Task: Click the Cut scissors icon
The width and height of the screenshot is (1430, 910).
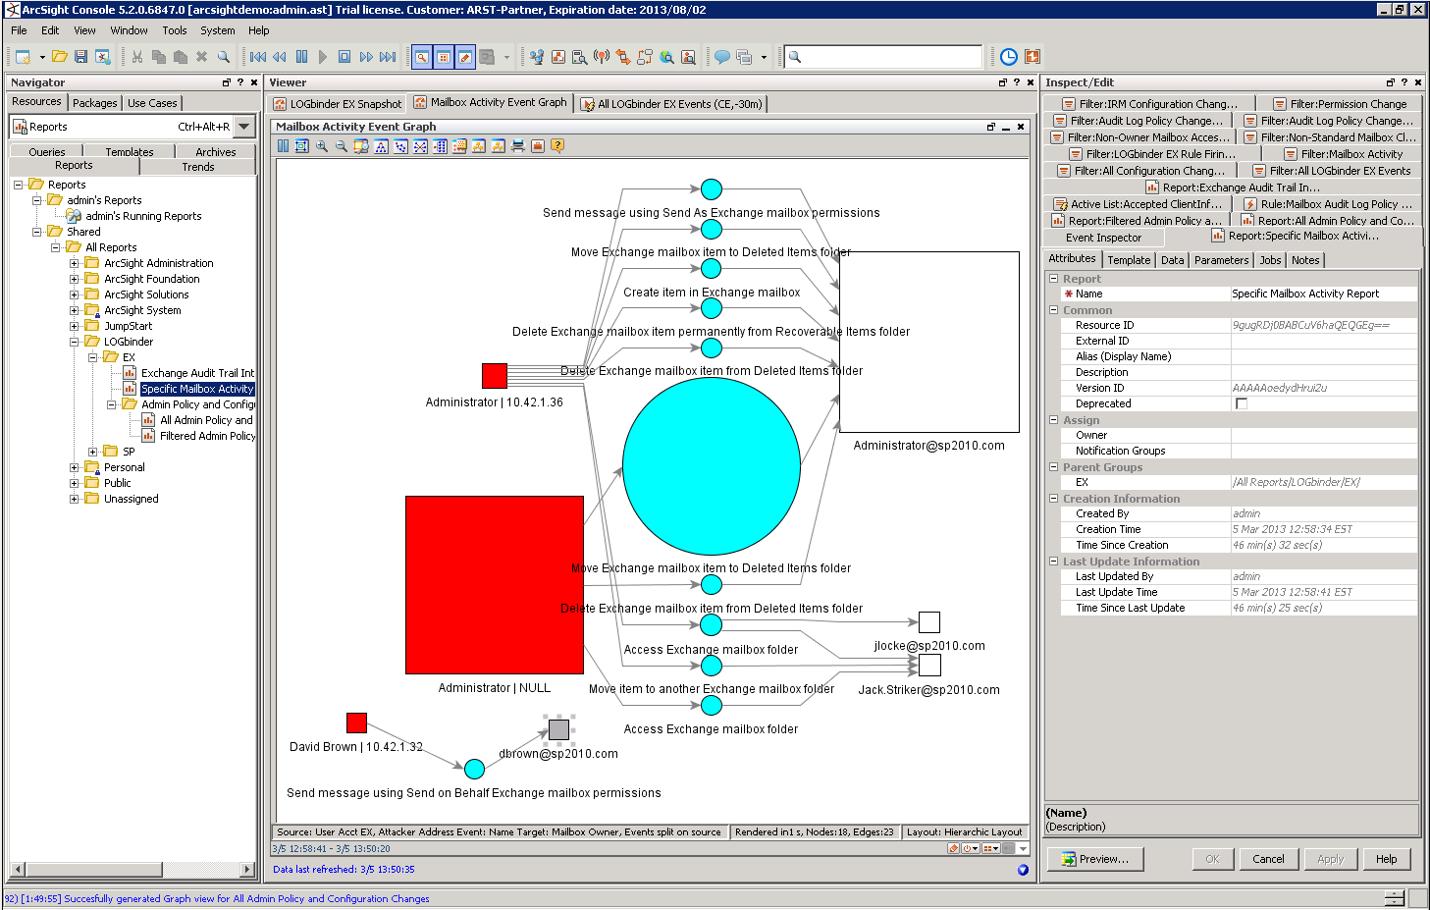Action: [137, 57]
